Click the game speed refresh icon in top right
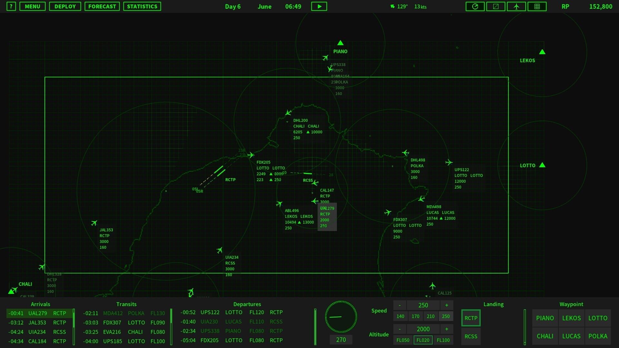The height and width of the screenshot is (348, 619). click(475, 6)
